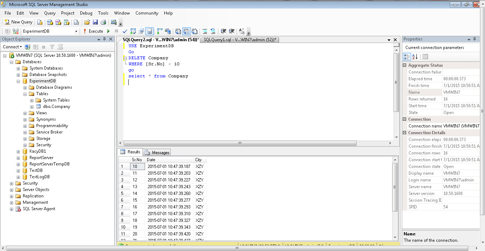Open the Connect dropdown in Object Explorer

[12, 47]
